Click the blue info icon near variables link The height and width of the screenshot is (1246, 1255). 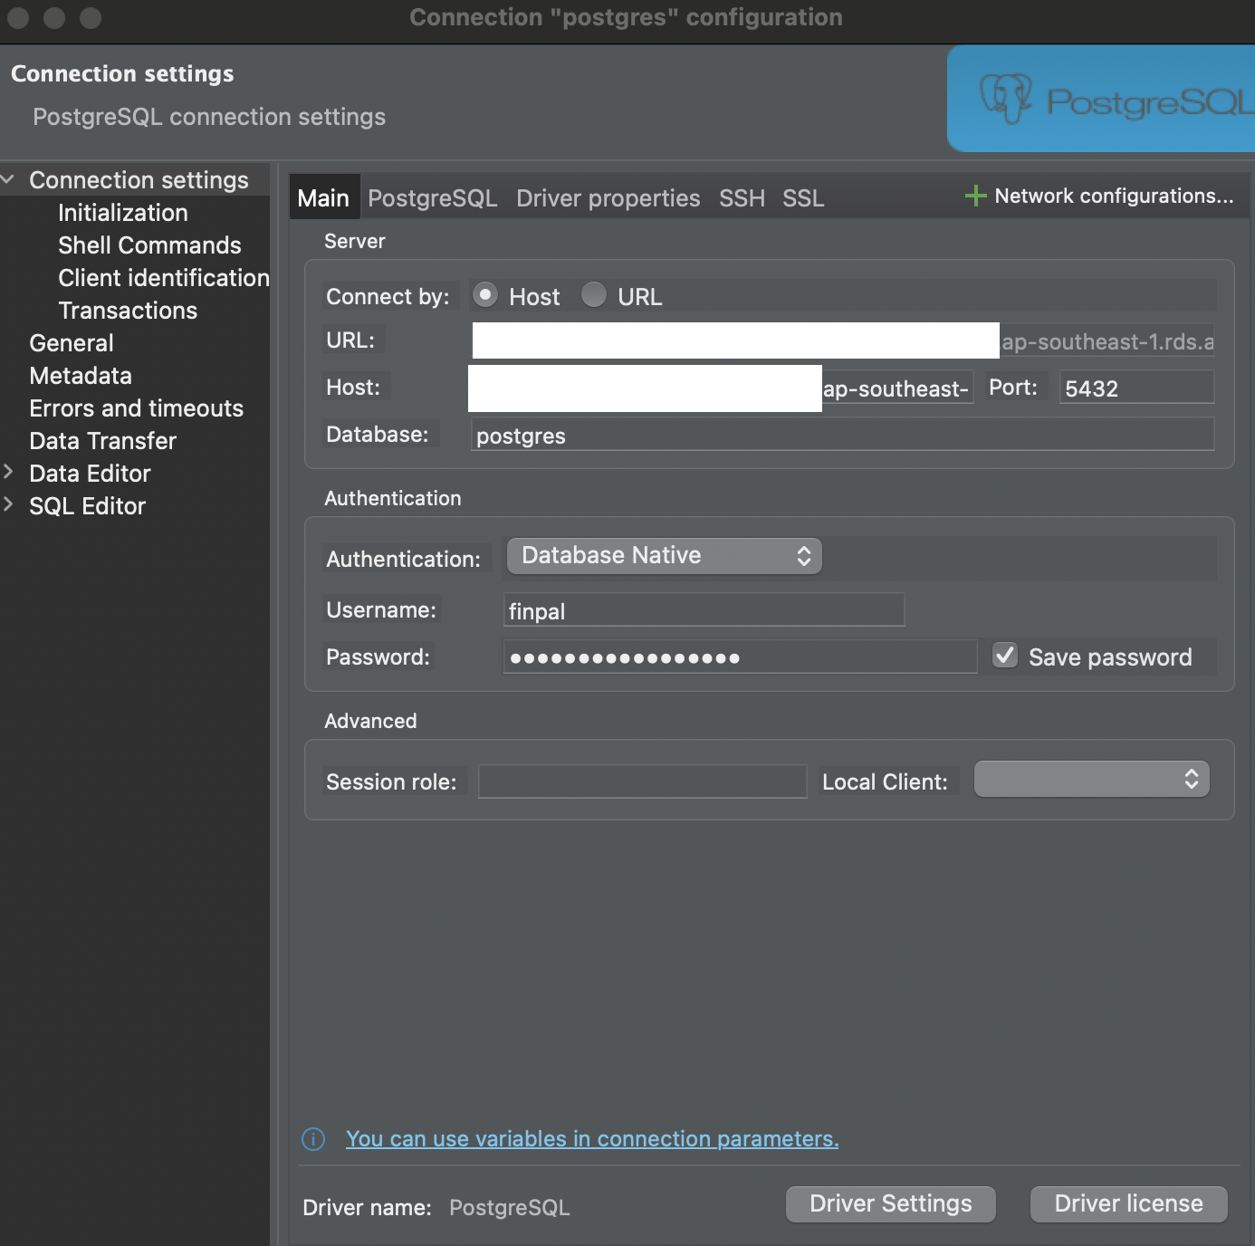point(313,1139)
